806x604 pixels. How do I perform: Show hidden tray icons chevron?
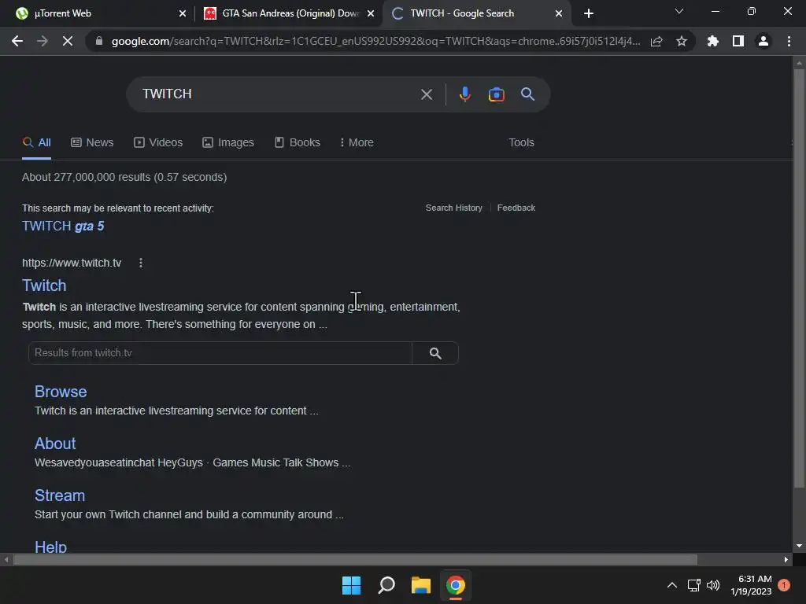(x=672, y=585)
